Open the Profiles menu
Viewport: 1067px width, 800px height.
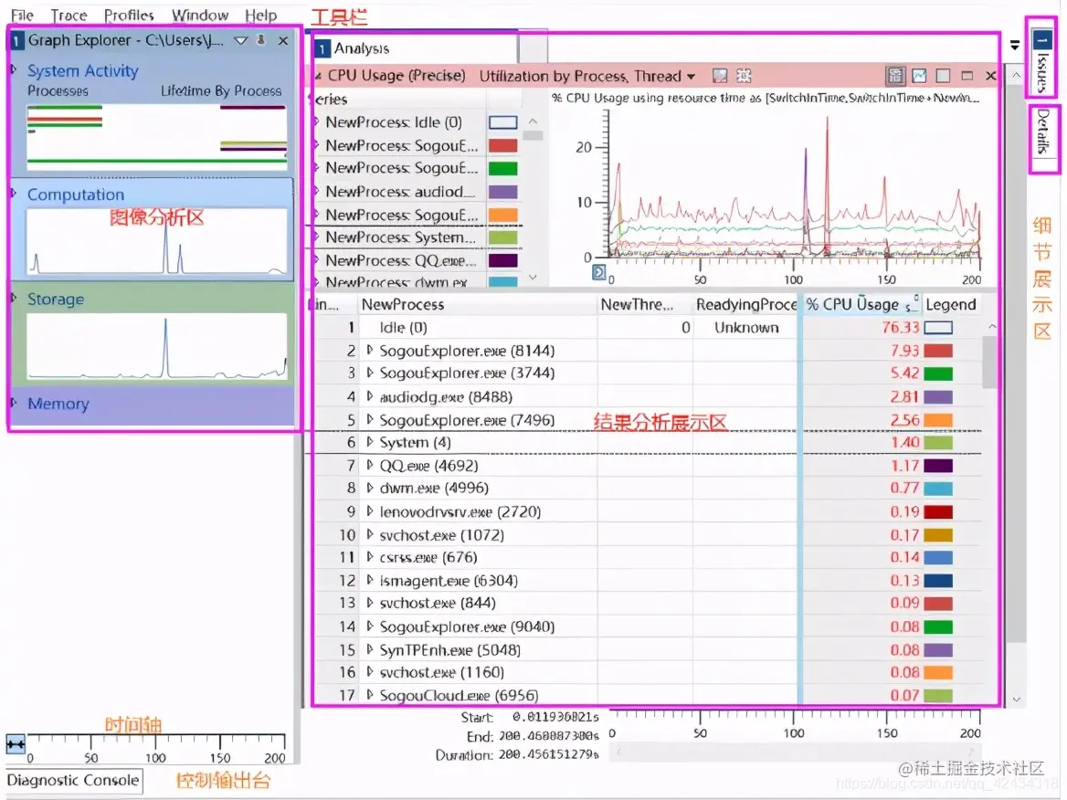(x=129, y=15)
